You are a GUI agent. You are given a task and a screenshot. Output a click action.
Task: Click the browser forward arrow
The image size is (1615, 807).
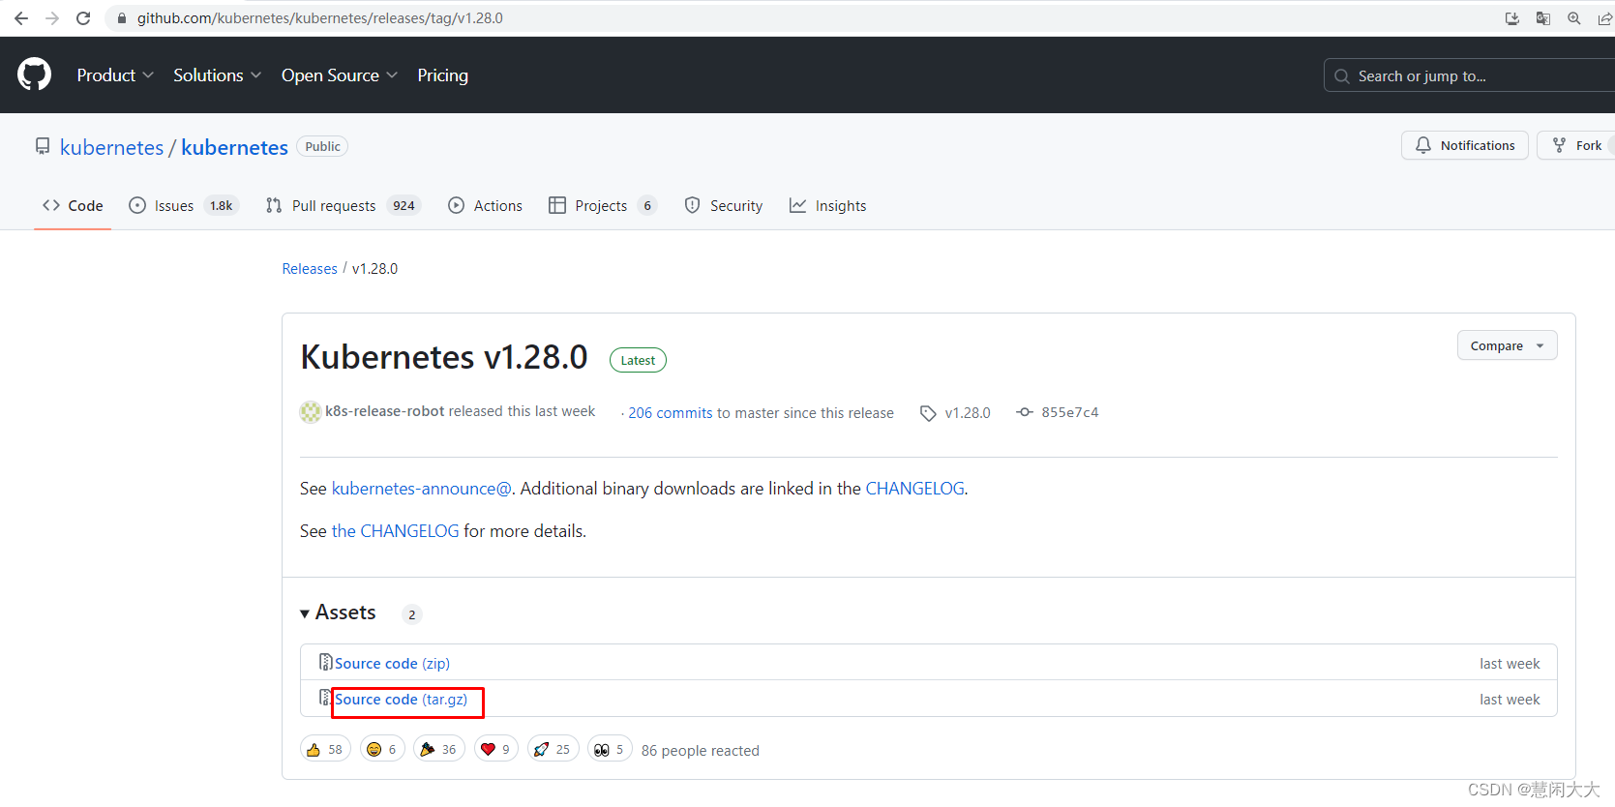coord(52,18)
